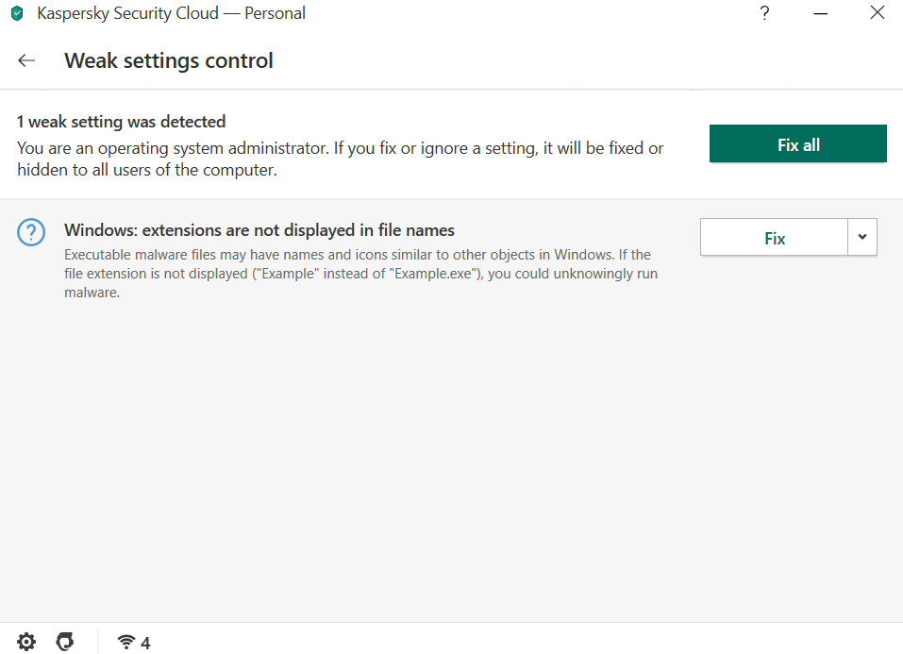The height and width of the screenshot is (654, 903).
Task: Close the Kaspersky Security Cloud window
Action: 877,14
